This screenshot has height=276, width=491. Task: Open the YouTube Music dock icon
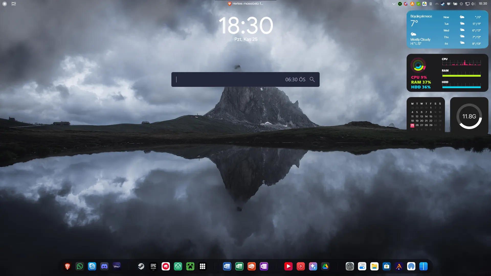tap(301, 266)
